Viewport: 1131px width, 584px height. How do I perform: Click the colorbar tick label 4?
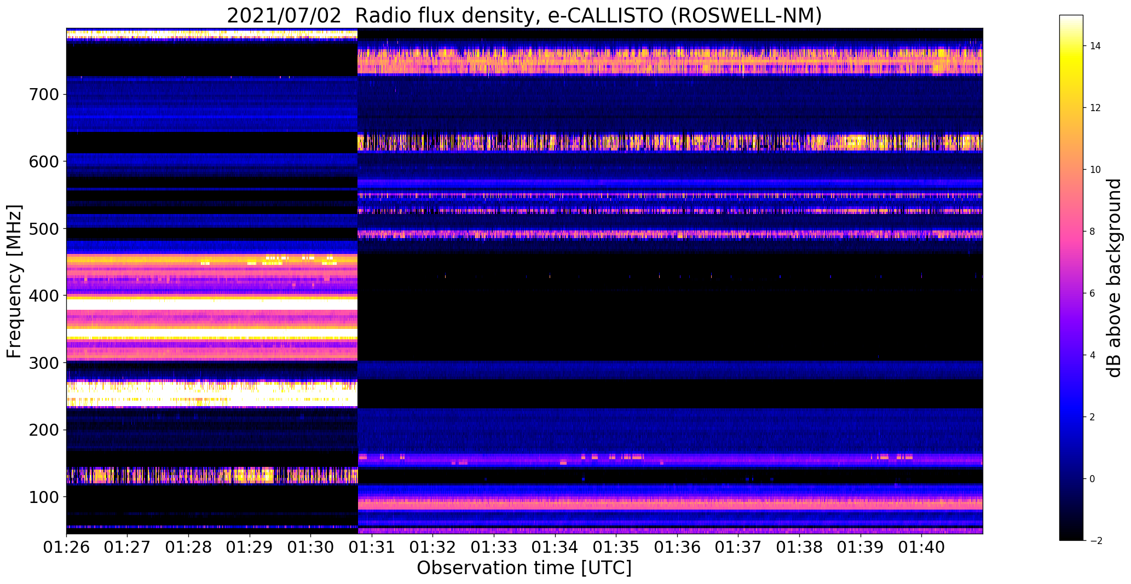(1092, 355)
